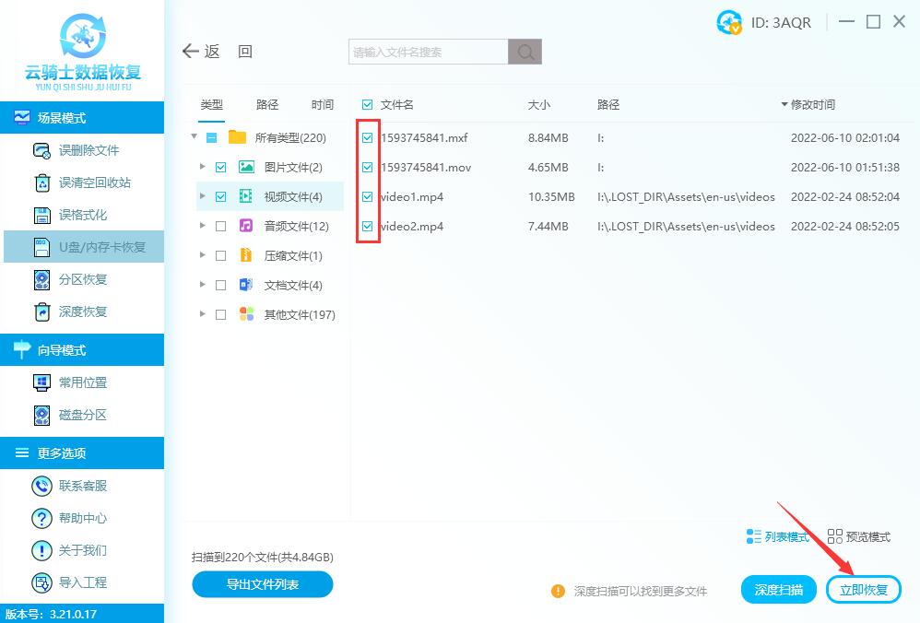The width and height of the screenshot is (920, 623).
Task: Check 音频文件(12) checkbox
Action: [220, 226]
